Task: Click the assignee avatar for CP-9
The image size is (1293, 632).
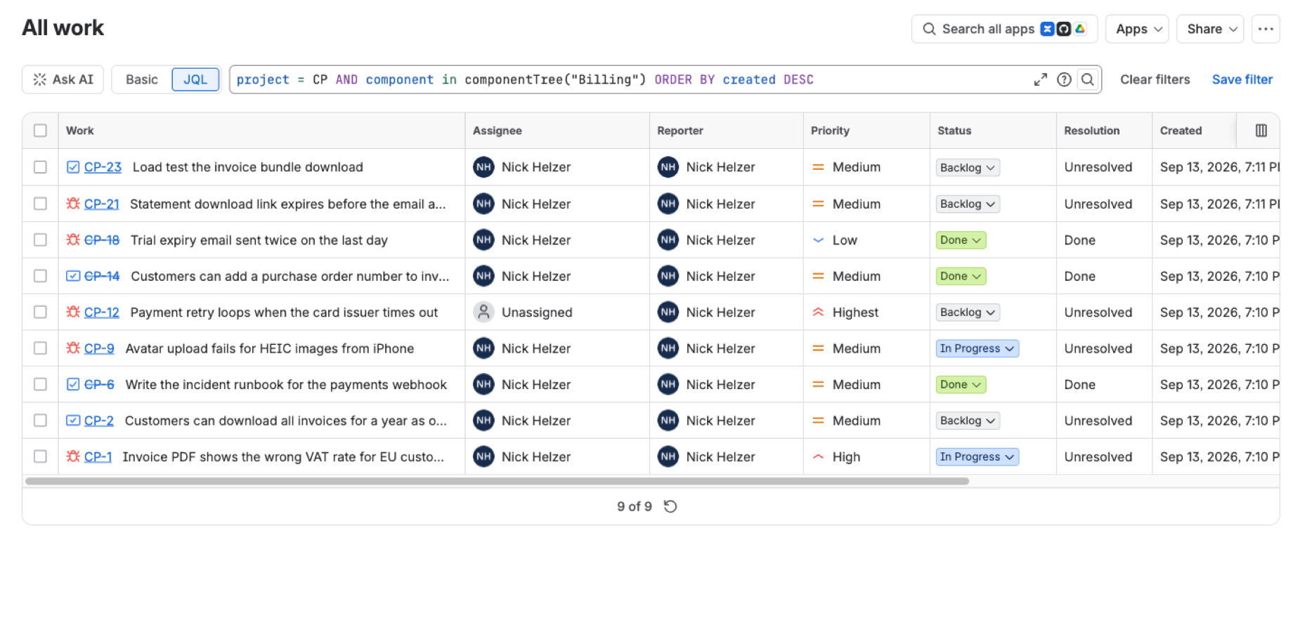Action: pyautogui.click(x=483, y=348)
